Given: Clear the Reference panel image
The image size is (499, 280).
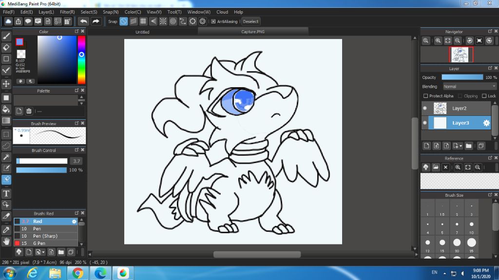Looking at the screenshot, I should coord(445,167).
